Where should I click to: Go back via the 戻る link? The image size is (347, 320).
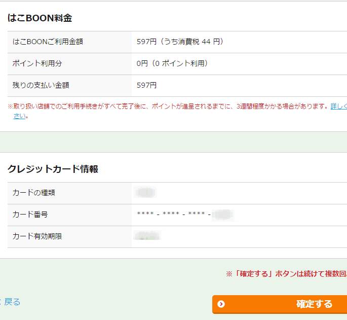coord(12,302)
